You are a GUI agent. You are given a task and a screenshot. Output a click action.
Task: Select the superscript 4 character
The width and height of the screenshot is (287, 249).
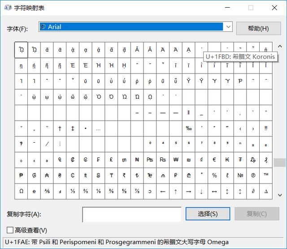(163, 144)
